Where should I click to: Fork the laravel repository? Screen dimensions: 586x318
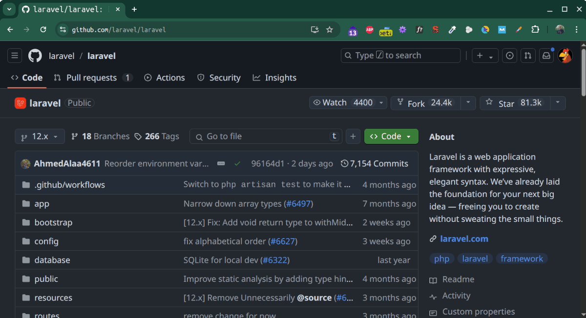point(425,103)
